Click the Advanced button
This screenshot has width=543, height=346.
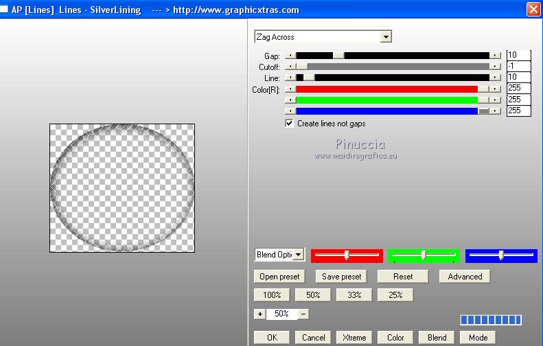point(465,277)
